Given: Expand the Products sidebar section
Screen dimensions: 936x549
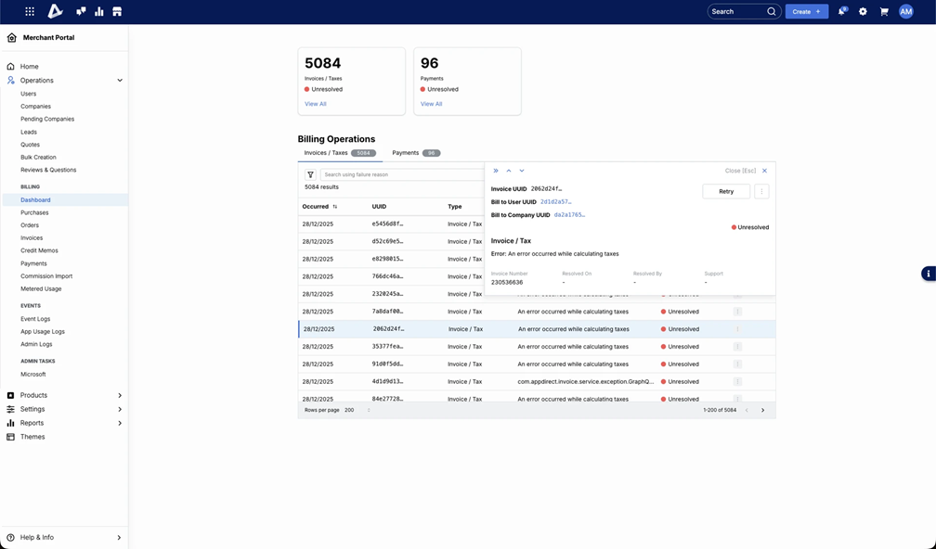Looking at the screenshot, I should 120,395.
